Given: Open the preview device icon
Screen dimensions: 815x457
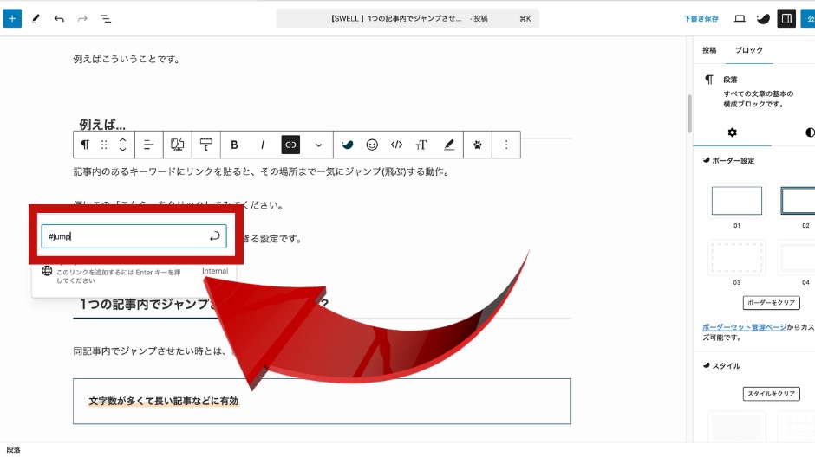Looking at the screenshot, I should pyautogui.click(x=740, y=19).
